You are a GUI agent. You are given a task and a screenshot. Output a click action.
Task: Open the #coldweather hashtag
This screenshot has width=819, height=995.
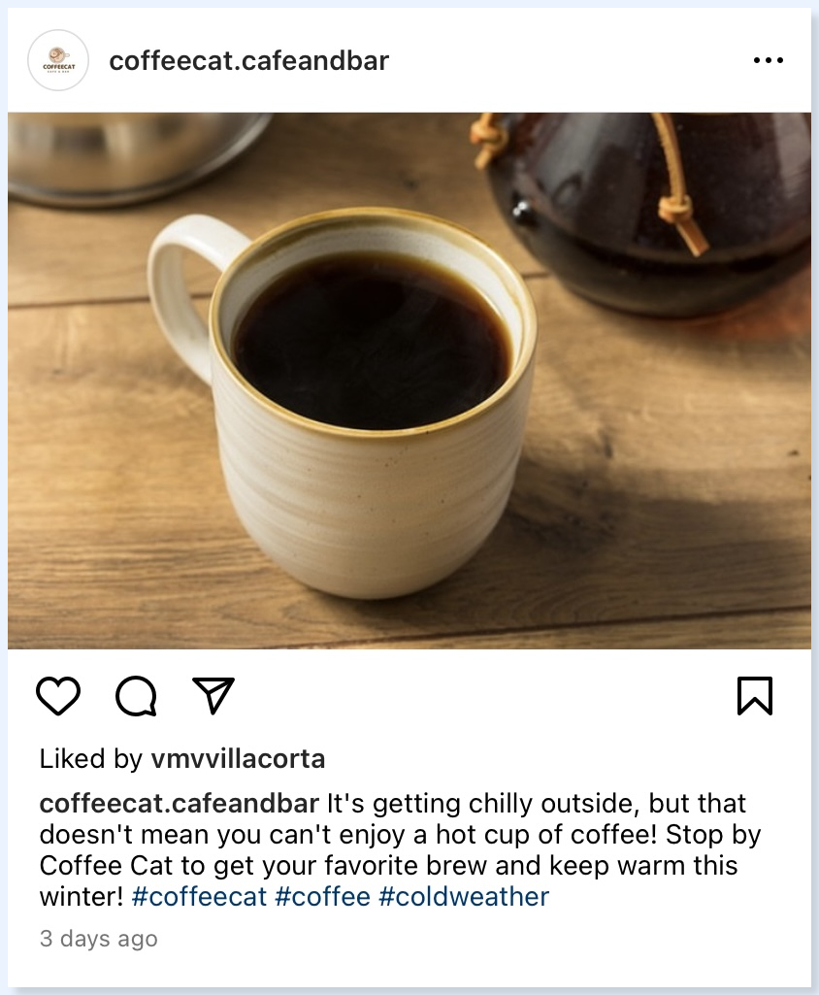464,897
